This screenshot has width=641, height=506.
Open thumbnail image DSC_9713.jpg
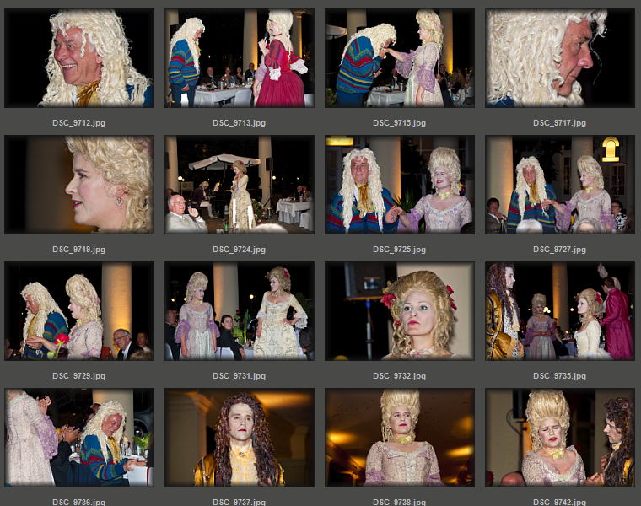point(240,58)
